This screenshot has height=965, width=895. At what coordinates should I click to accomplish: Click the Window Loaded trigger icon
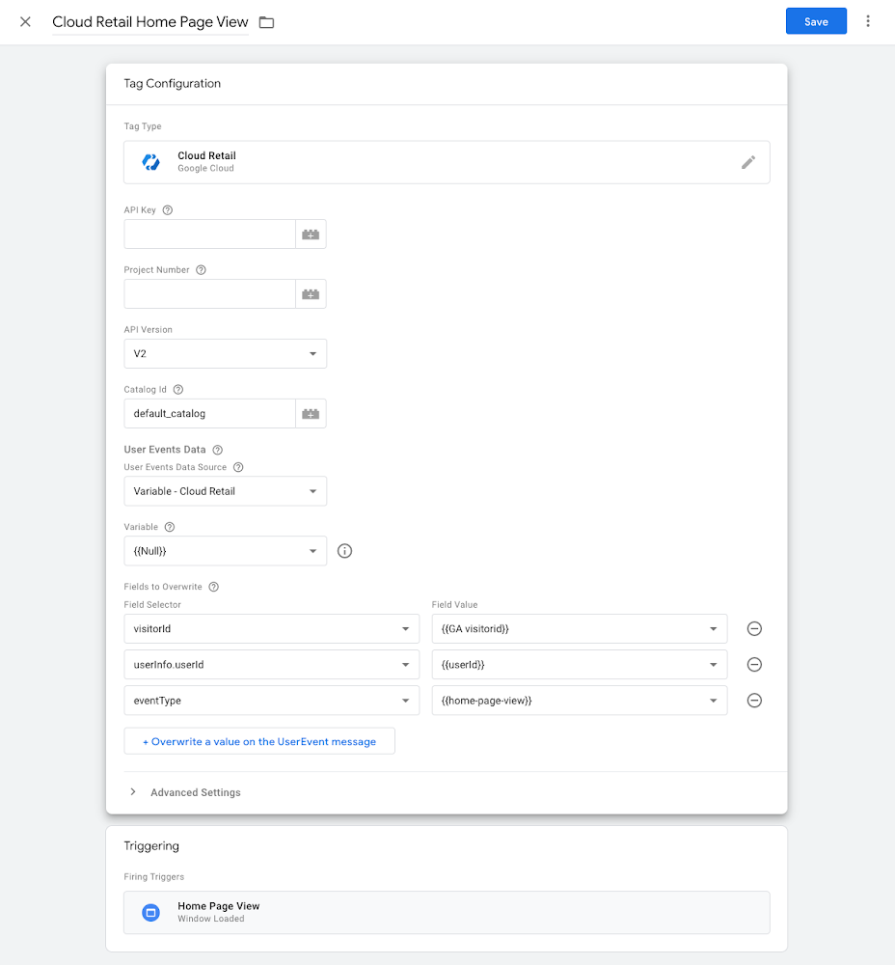pos(150,913)
